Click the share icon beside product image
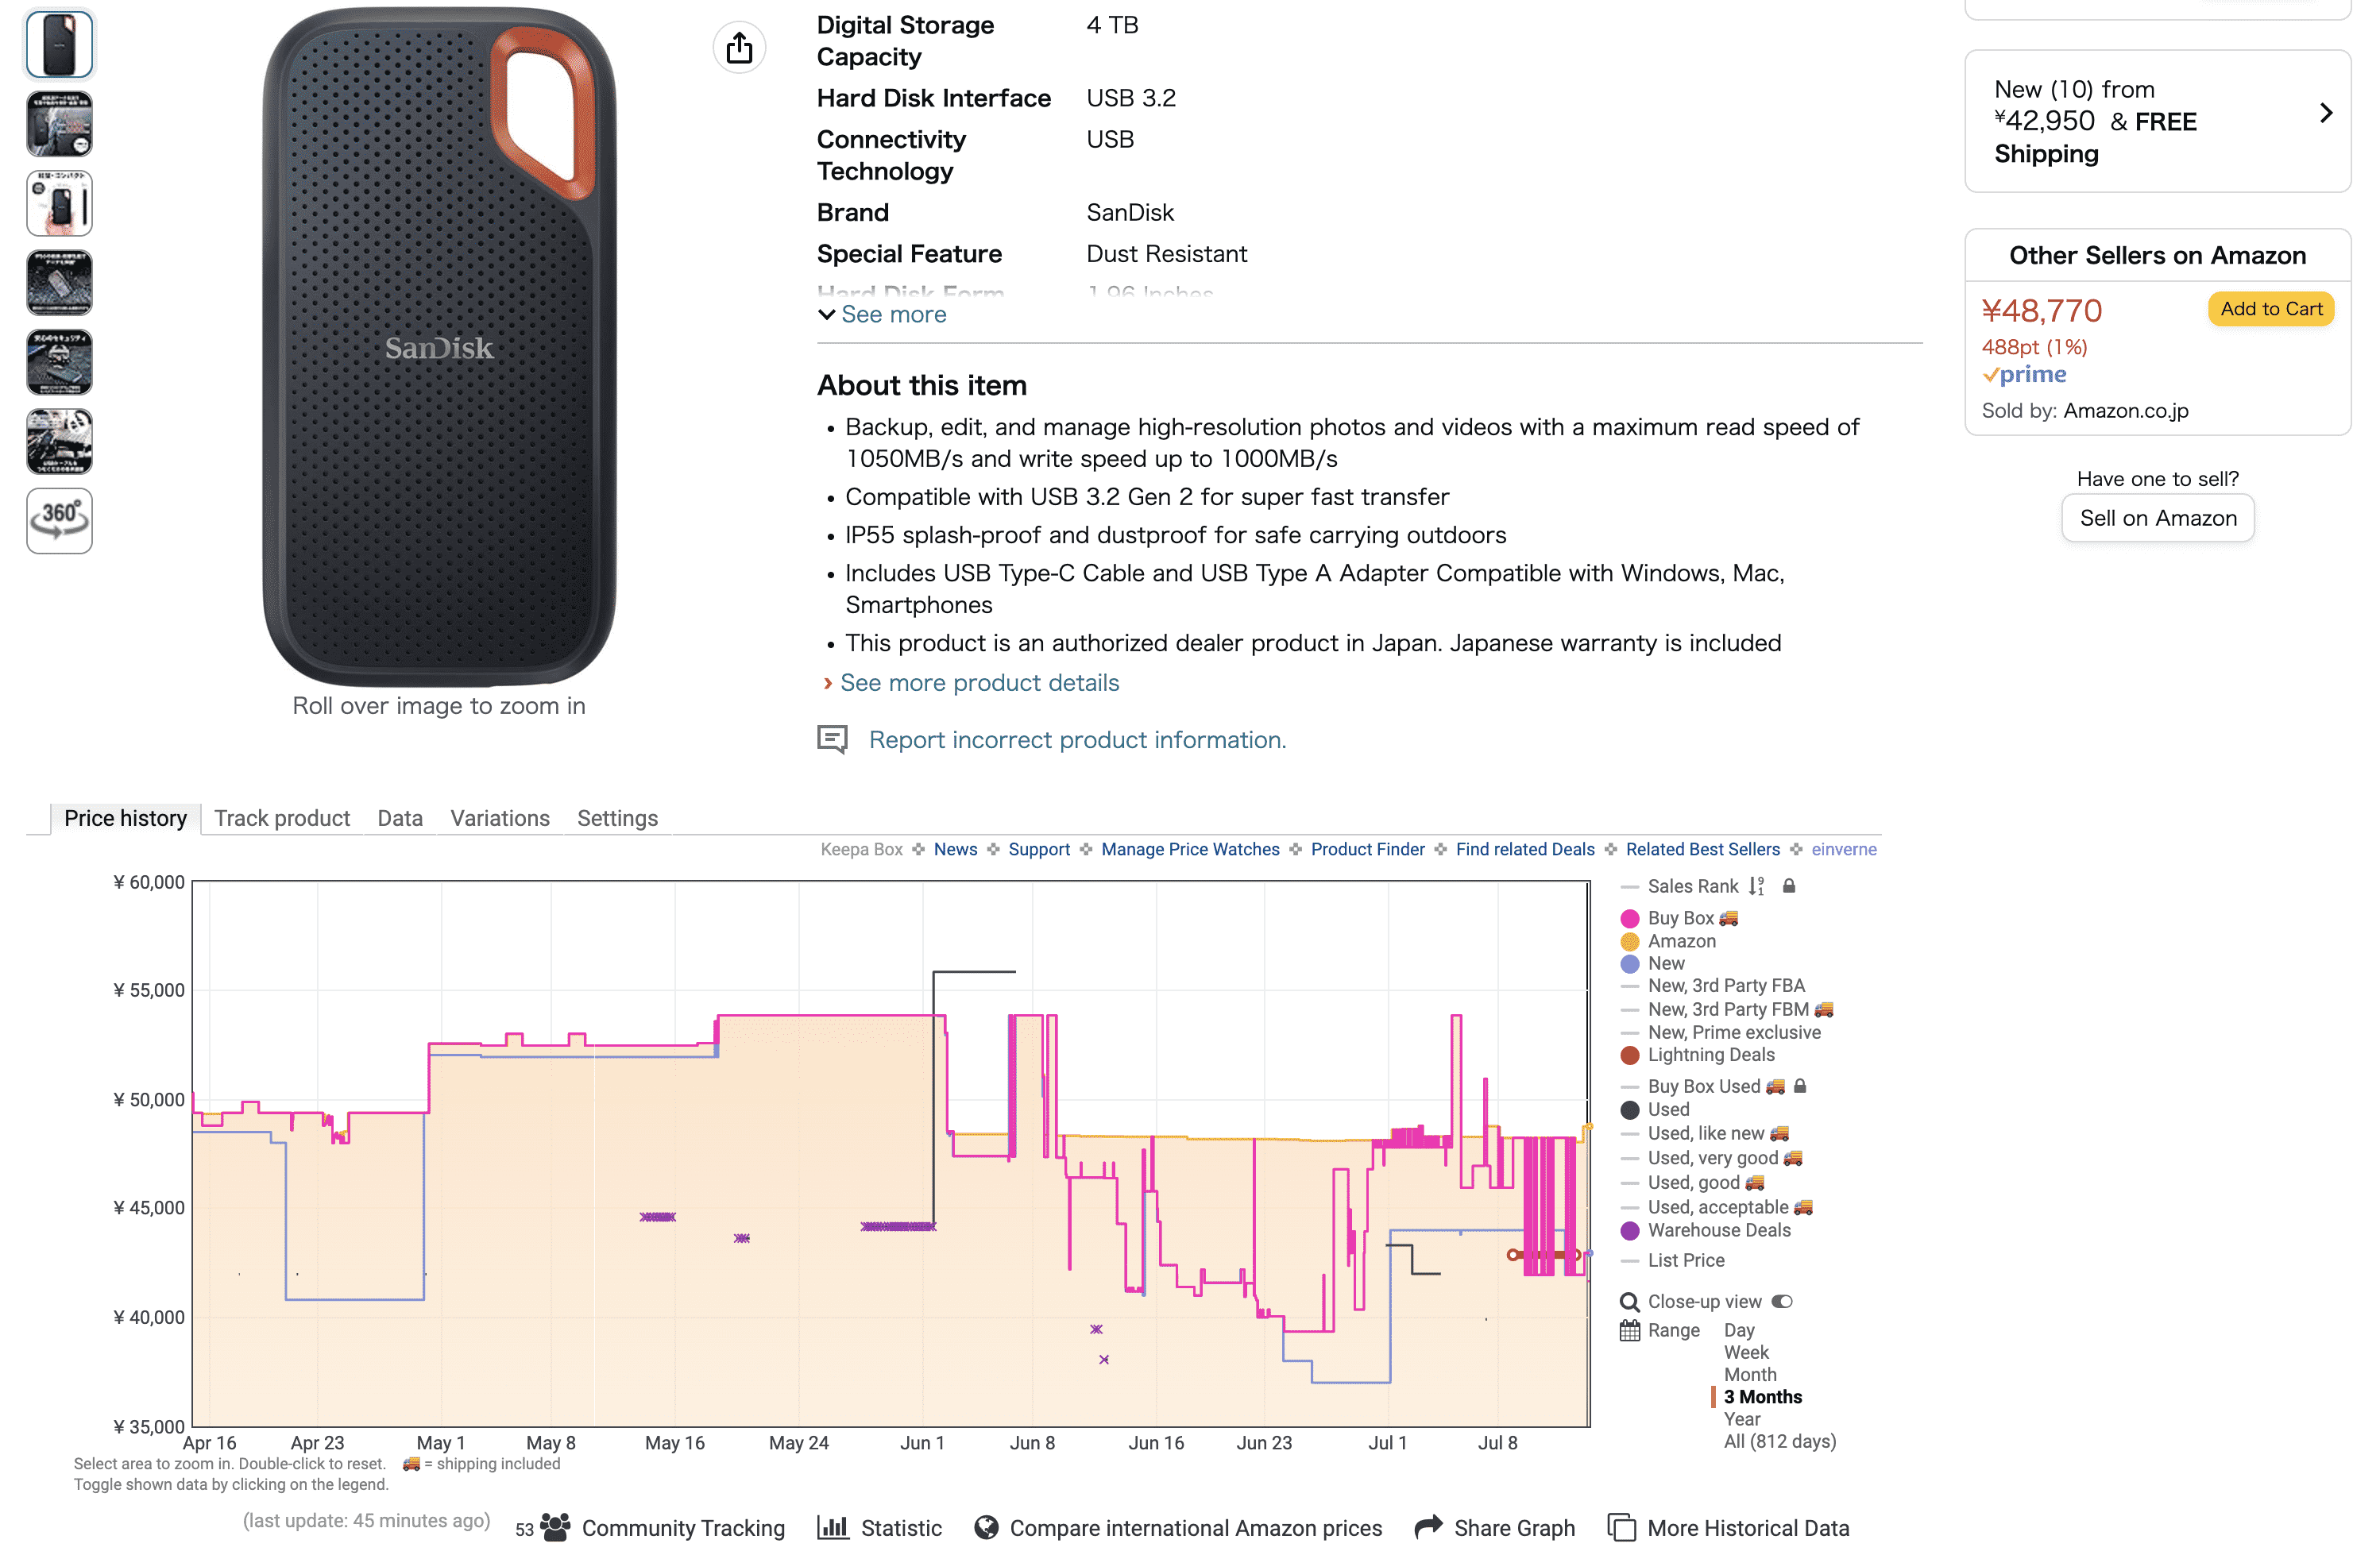The height and width of the screenshot is (1555, 2380). pyautogui.click(x=739, y=47)
